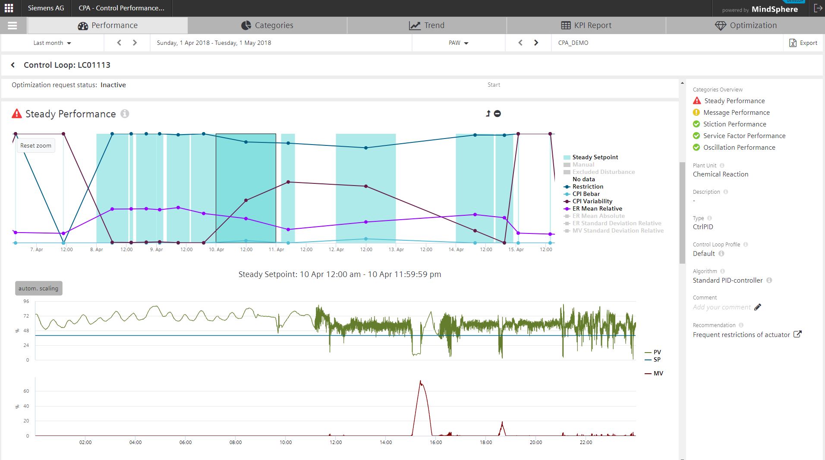Open the hamburger navigation menu

pyautogui.click(x=13, y=25)
